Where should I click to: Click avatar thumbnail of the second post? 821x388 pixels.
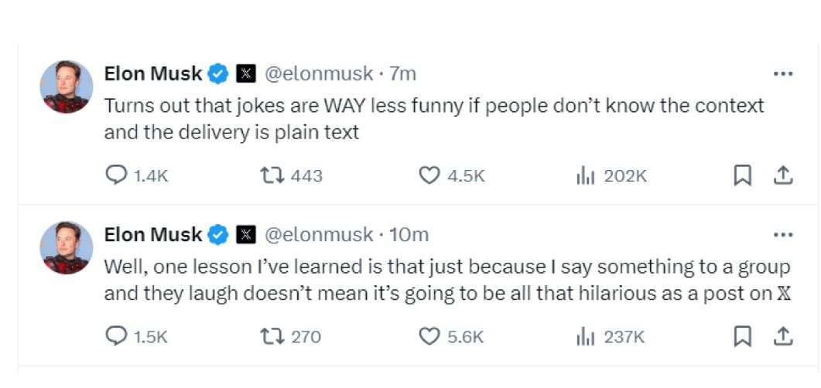tap(67, 247)
